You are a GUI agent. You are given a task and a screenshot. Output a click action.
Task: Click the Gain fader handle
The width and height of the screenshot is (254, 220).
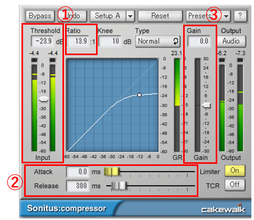(206, 106)
